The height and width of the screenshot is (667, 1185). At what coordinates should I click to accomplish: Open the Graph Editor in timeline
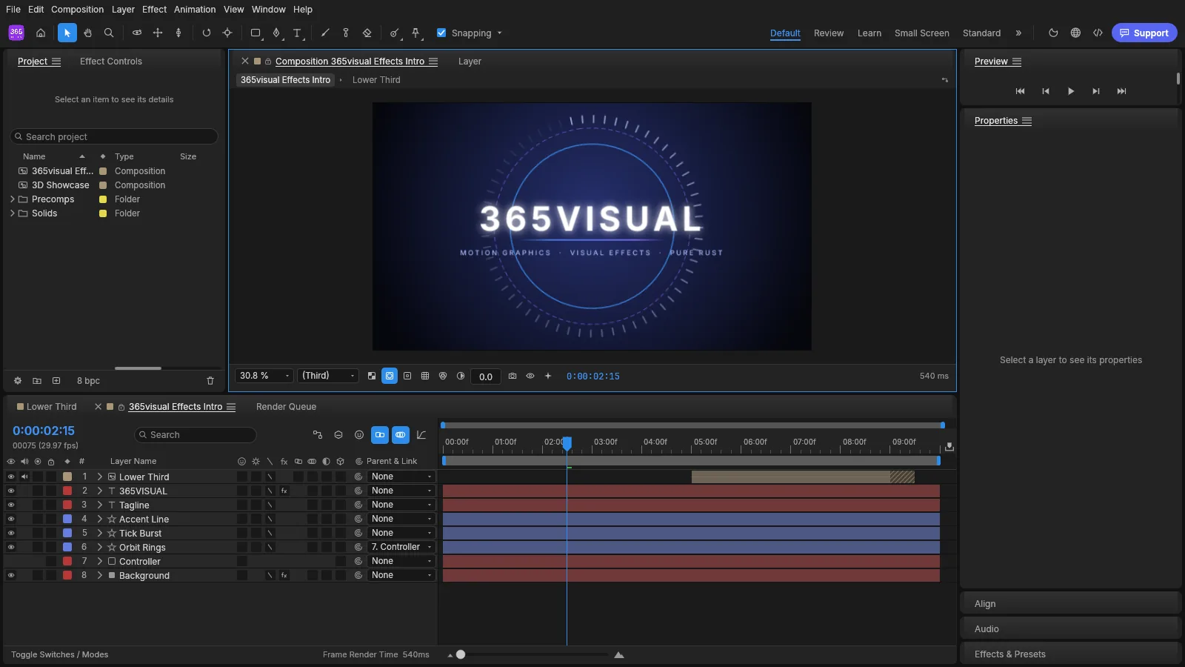(421, 435)
